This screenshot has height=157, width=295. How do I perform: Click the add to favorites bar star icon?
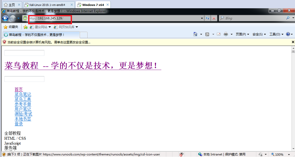[26, 27]
